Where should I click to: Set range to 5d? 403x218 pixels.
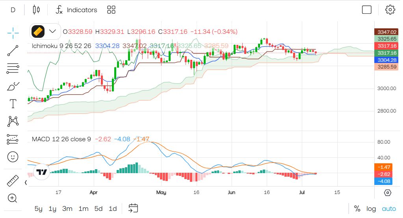(x=98, y=209)
